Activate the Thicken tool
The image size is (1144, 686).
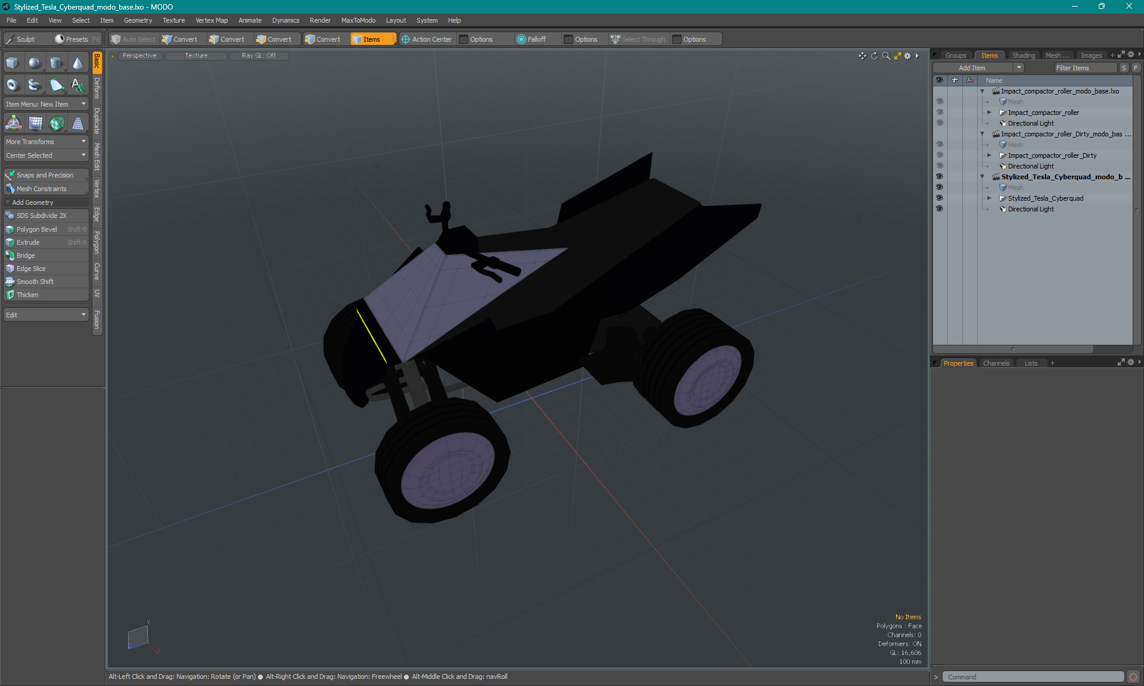46,295
